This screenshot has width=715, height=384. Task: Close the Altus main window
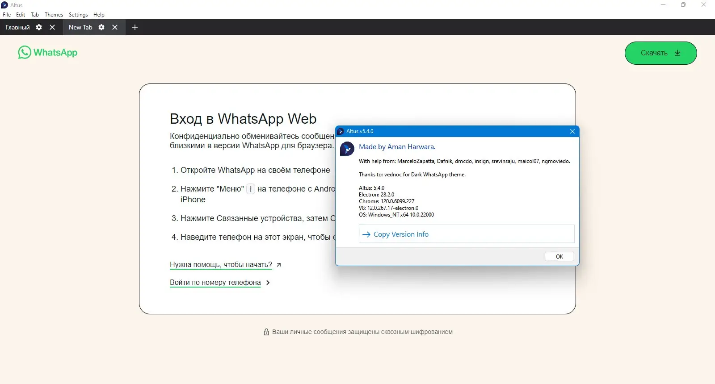tap(704, 5)
